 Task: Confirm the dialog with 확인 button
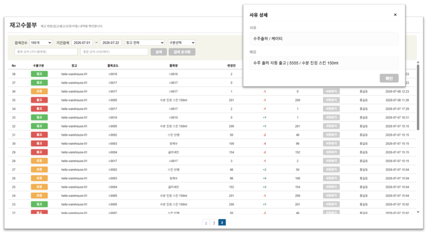click(x=389, y=78)
